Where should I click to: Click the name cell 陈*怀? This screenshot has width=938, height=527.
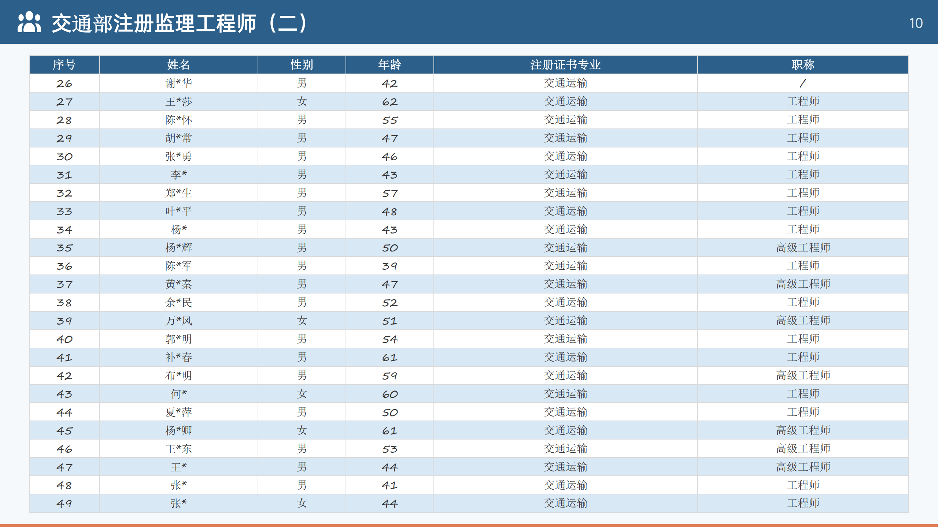click(x=179, y=120)
